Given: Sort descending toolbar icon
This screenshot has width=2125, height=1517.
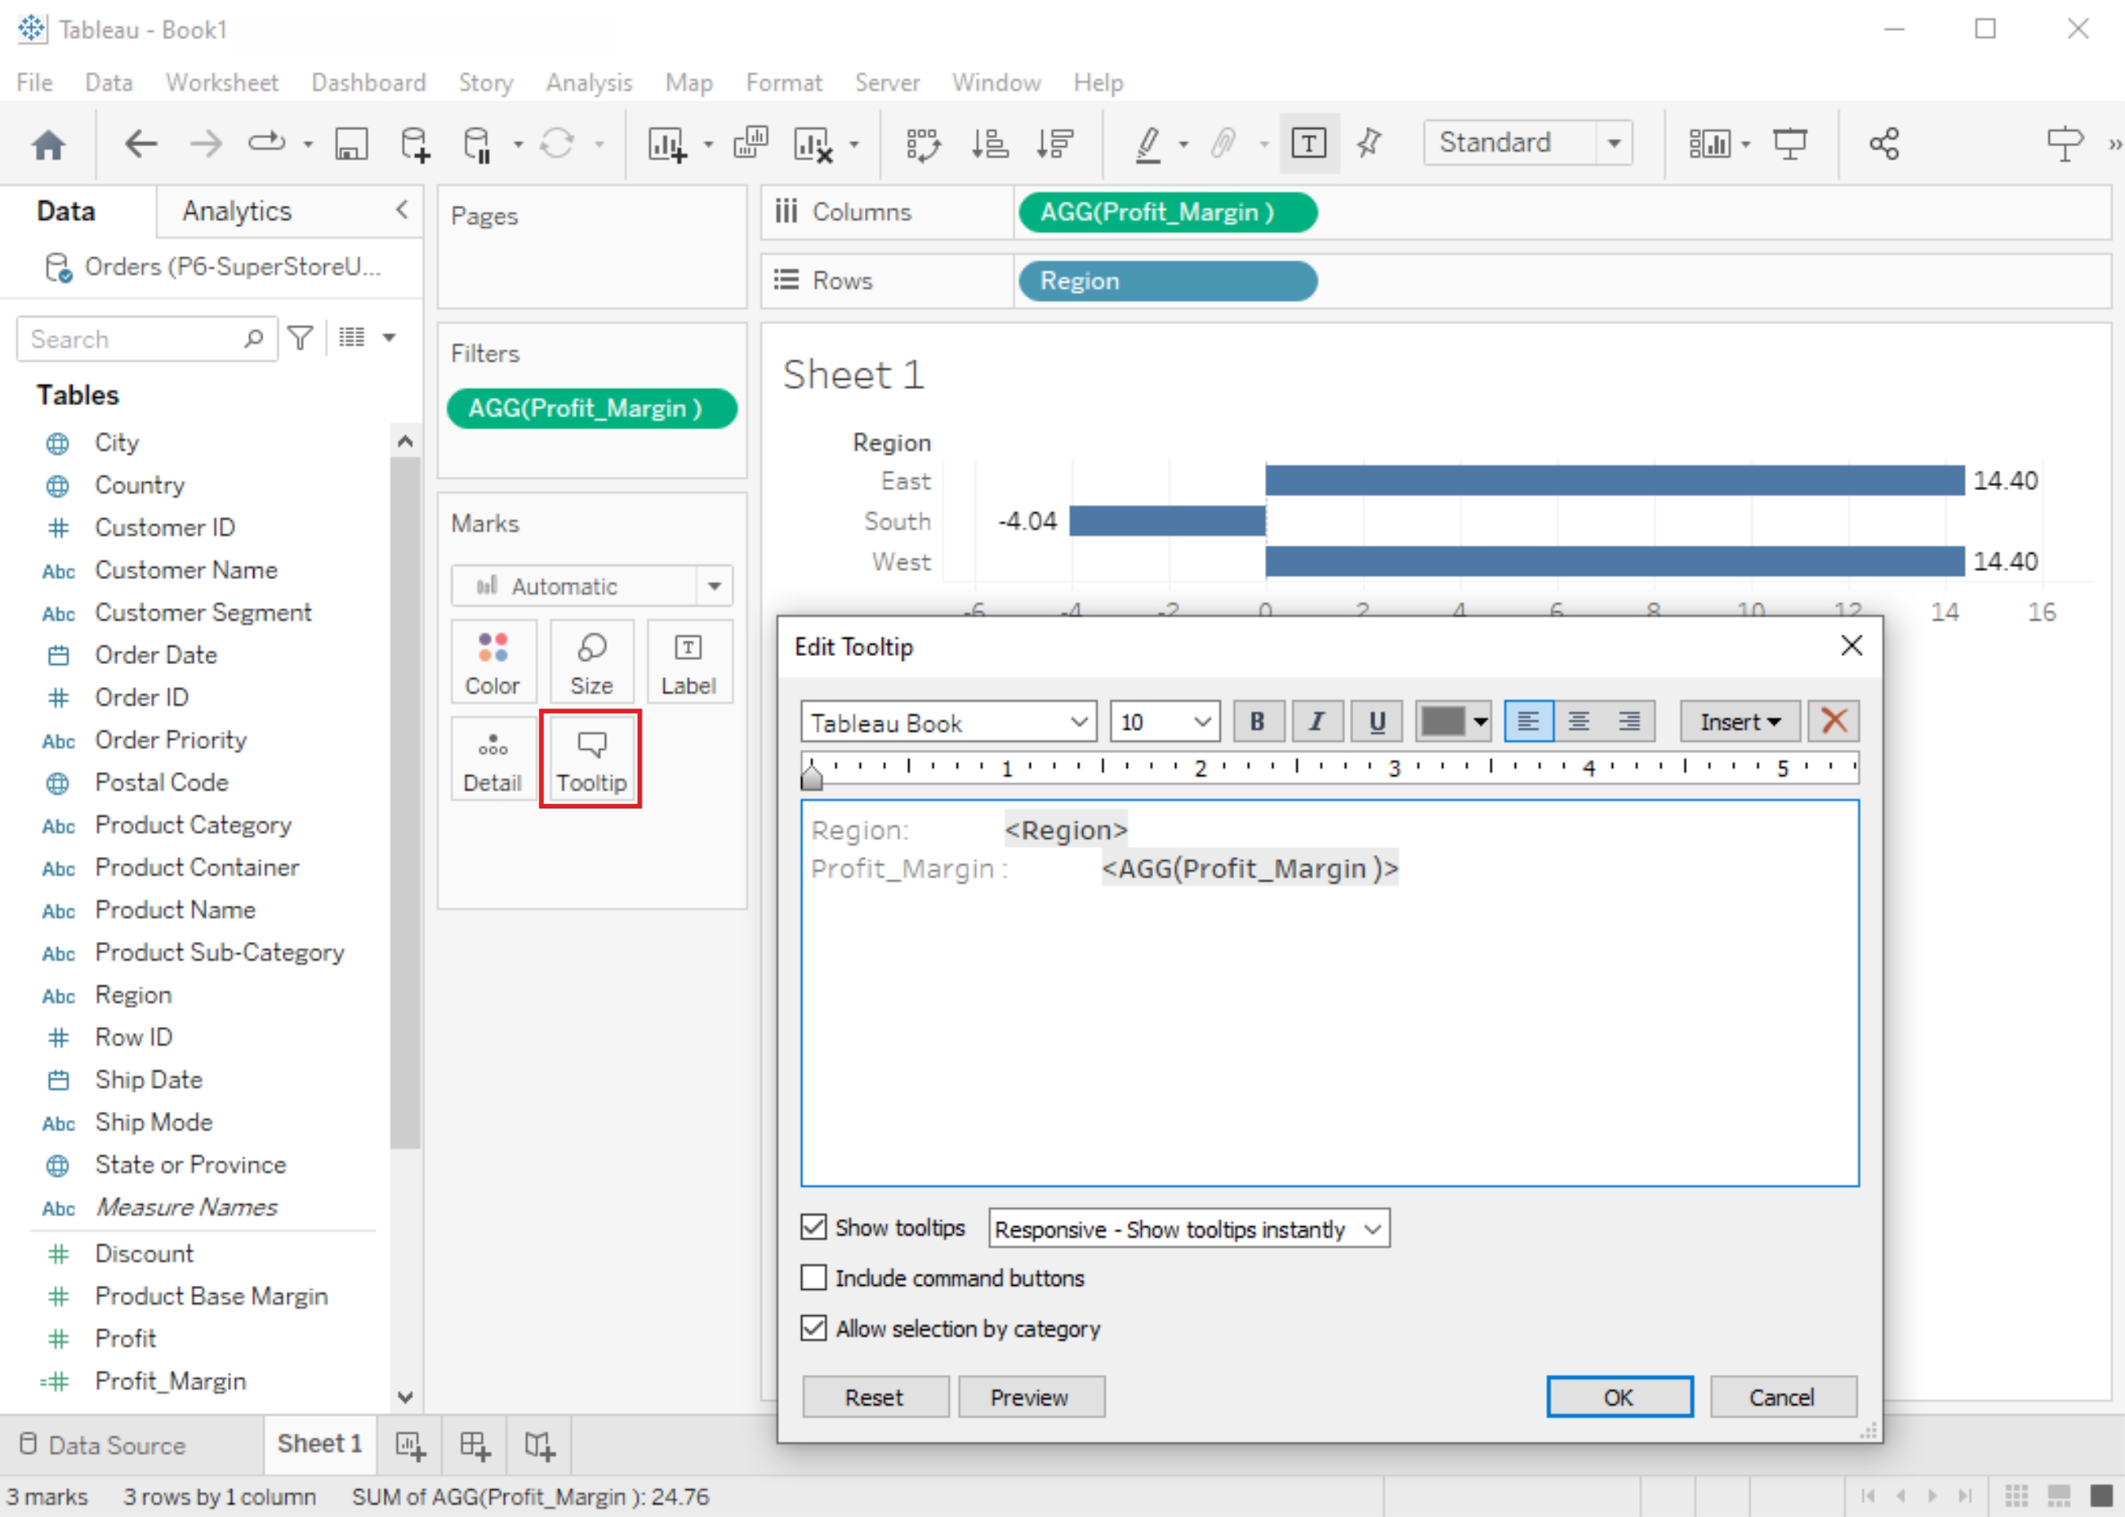Looking at the screenshot, I should pos(1055,144).
